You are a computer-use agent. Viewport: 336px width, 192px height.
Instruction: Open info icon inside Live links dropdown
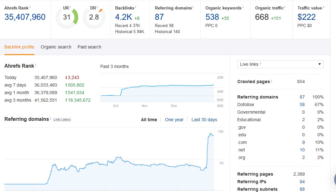pos(260,64)
